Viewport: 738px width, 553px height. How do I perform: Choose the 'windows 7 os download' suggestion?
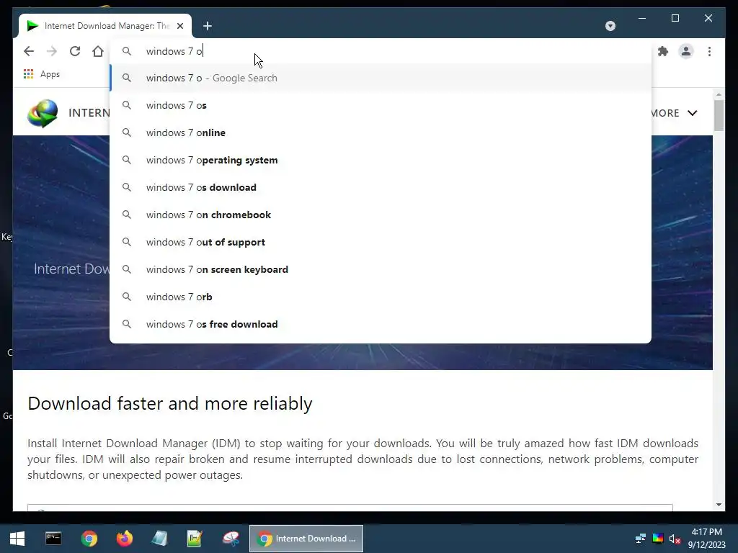coord(381,187)
